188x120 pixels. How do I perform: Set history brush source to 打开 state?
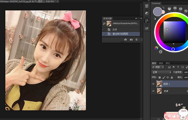104,29
